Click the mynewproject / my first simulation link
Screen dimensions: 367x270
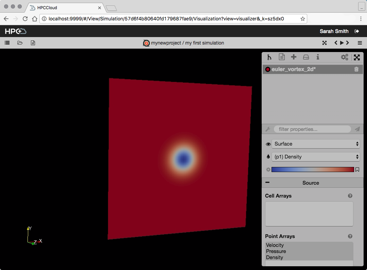coord(187,43)
